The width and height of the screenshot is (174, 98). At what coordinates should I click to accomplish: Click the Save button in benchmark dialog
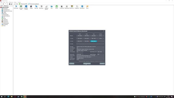coord(72,63)
